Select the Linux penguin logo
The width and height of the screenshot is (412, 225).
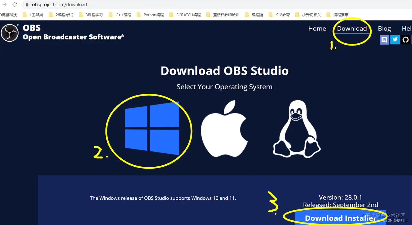[x=297, y=129]
